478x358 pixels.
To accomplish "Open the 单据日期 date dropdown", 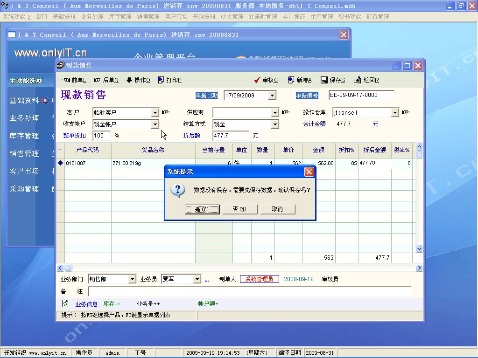I will point(272,96).
